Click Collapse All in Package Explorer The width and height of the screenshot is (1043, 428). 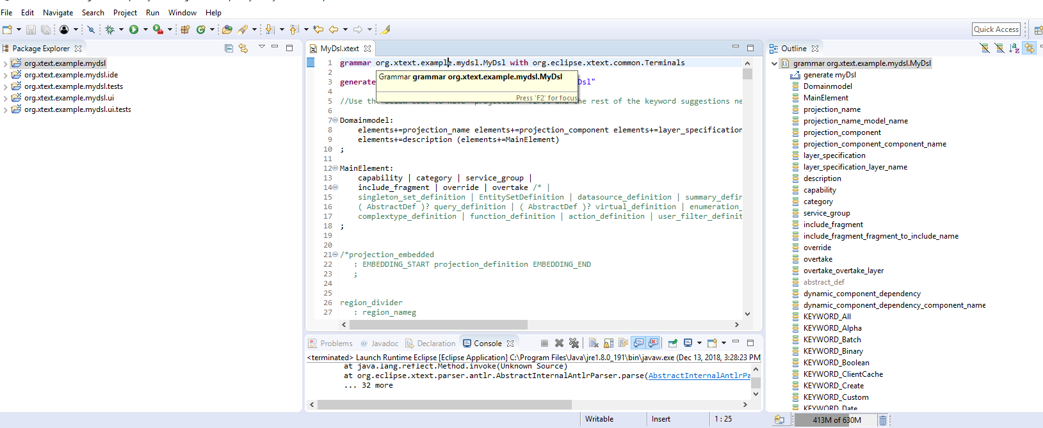tap(229, 48)
